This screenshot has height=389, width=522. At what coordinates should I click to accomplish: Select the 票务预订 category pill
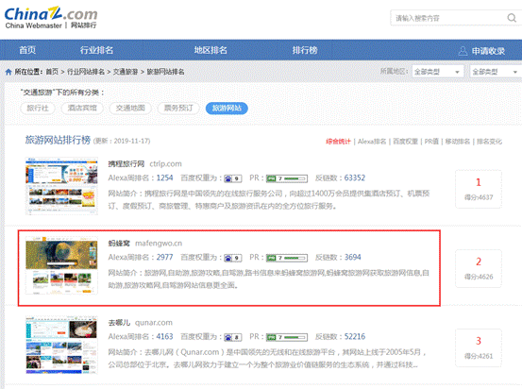pos(178,108)
